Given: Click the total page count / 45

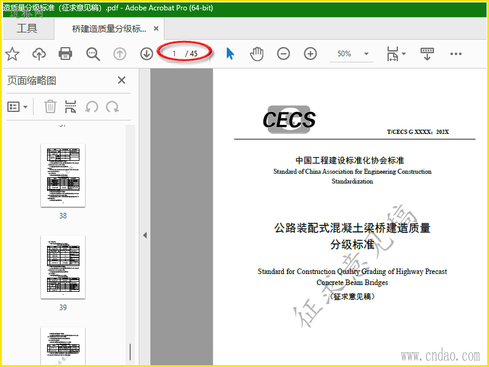Looking at the screenshot, I should pos(191,54).
